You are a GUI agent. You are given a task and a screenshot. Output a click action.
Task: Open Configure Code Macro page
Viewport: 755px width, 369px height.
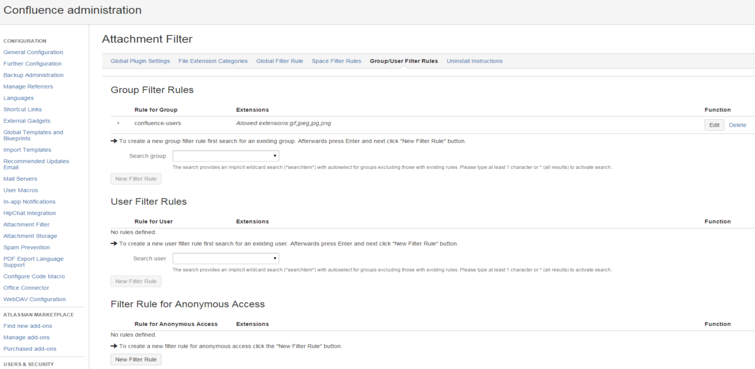click(x=34, y=276)
